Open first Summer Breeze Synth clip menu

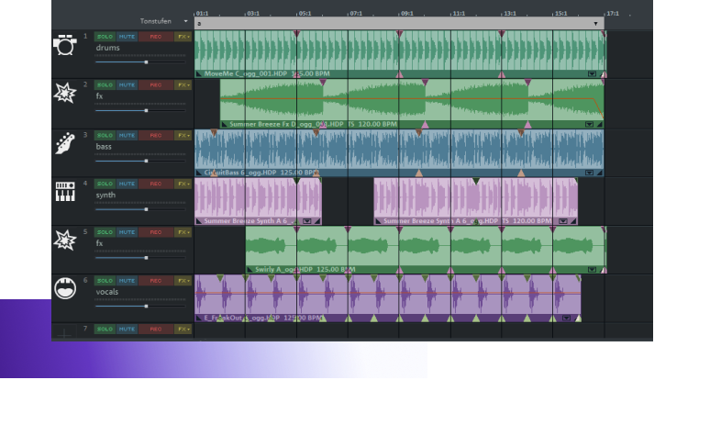pos(307,221)
